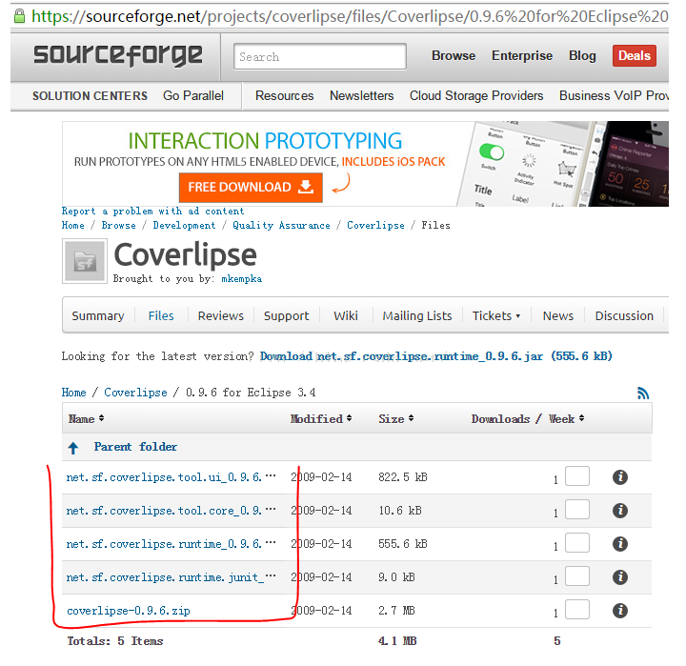Viewport: 686px width, 666px height.
Task: Click Coverlipse in top breadcrumb
Action: coord(375,226)
